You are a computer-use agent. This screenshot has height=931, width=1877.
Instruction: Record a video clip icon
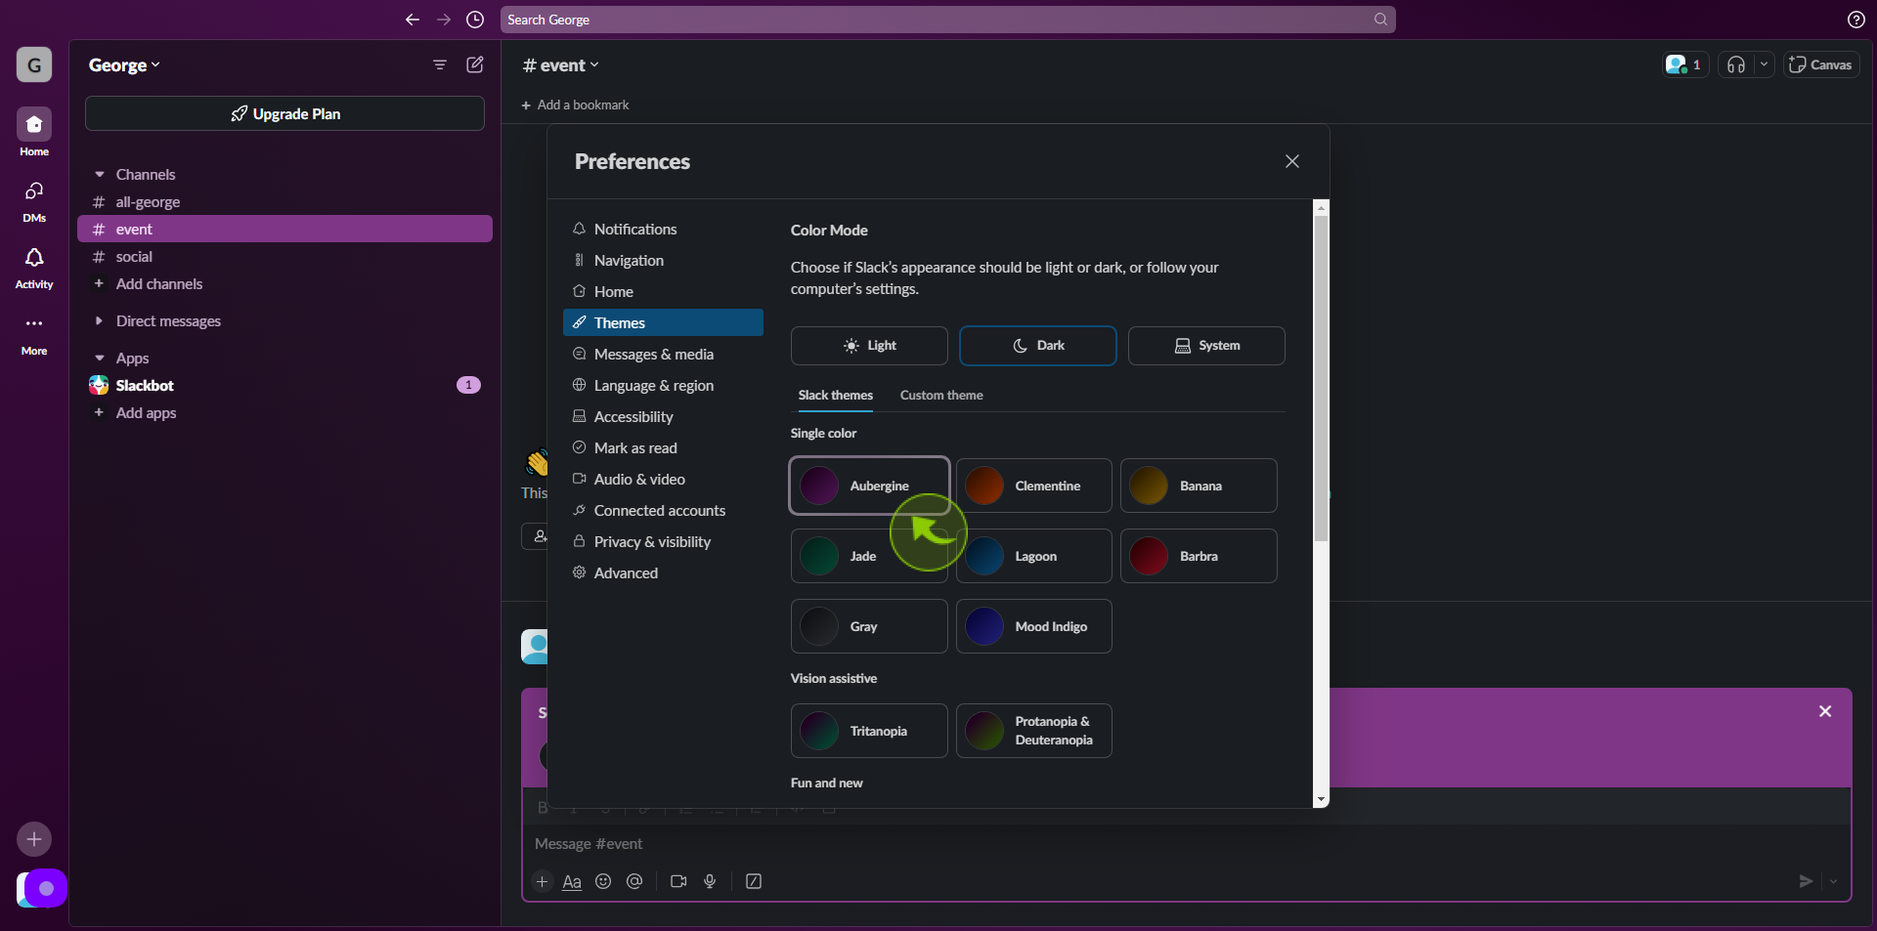click(x=678, y=881)
